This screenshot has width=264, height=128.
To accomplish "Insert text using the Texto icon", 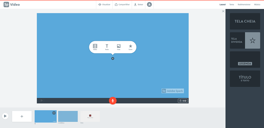I will pos(107,47).
